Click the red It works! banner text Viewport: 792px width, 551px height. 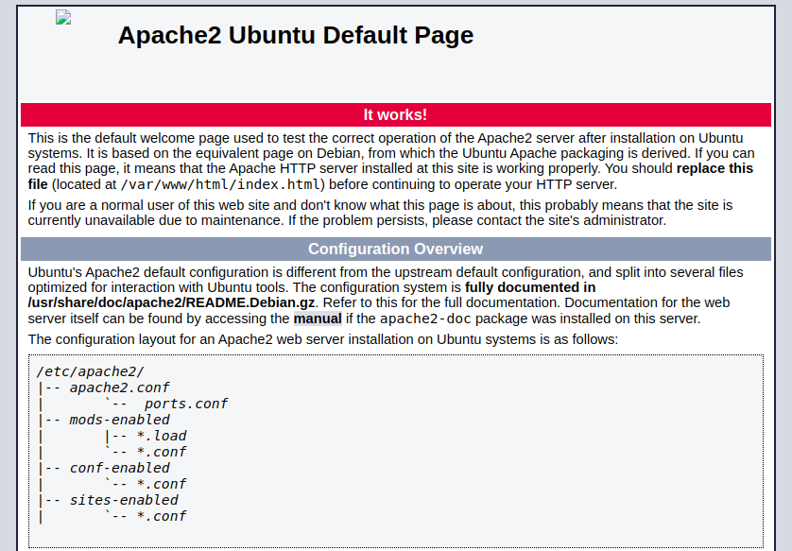(395, 114)
